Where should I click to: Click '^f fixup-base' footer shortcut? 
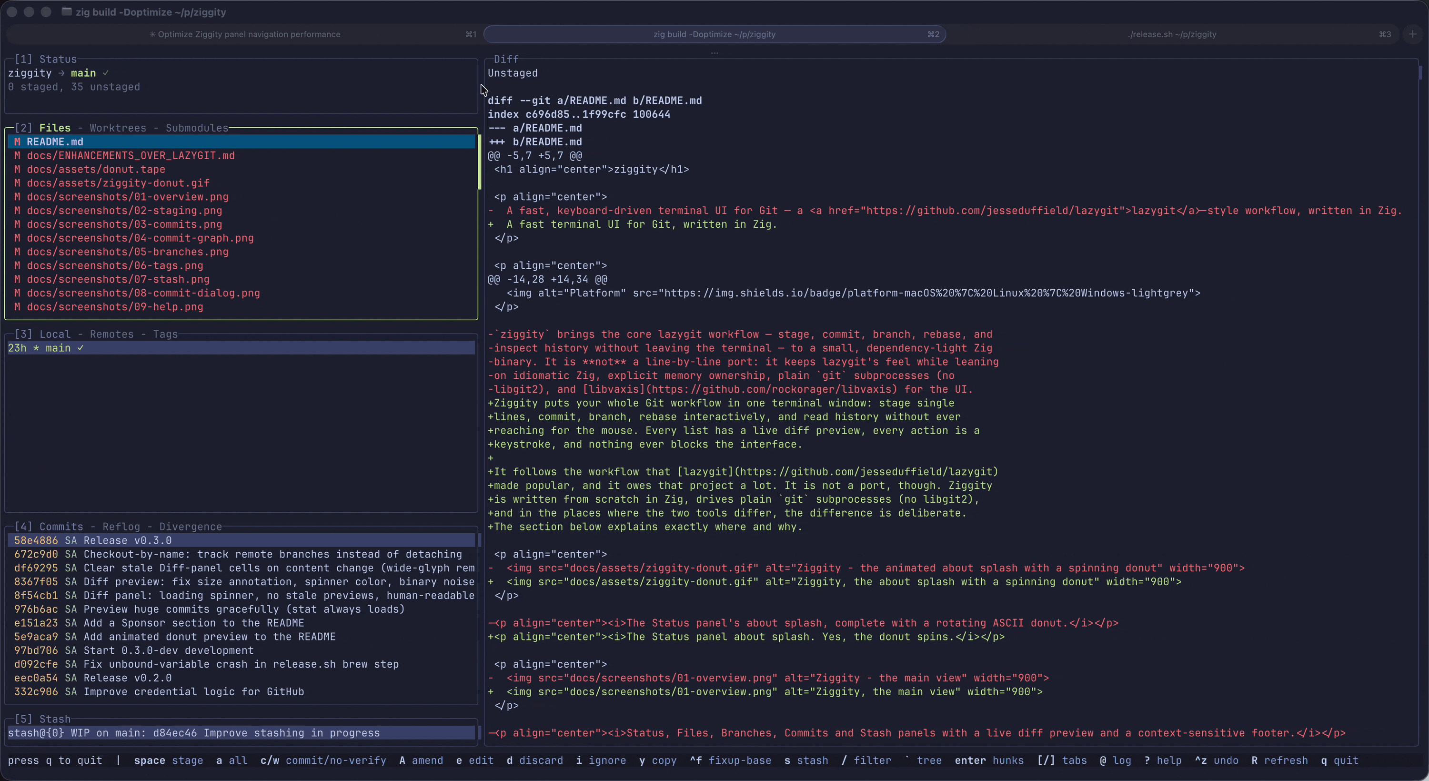click(731, 760)
